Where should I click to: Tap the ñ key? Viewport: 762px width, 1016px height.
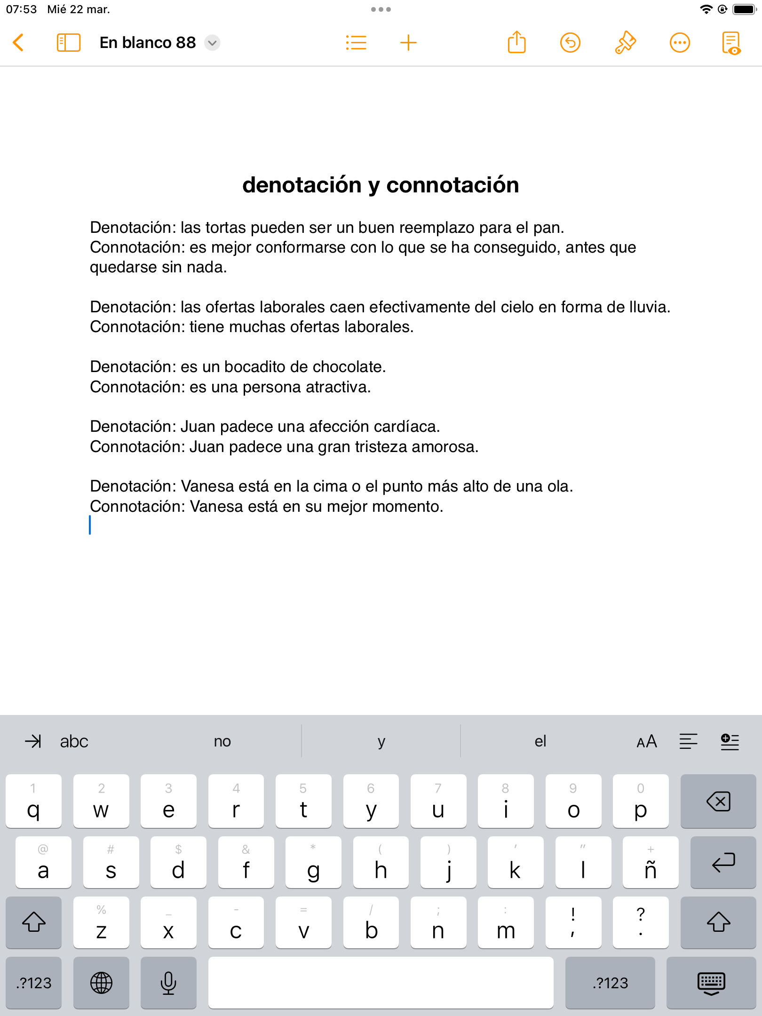651,862
